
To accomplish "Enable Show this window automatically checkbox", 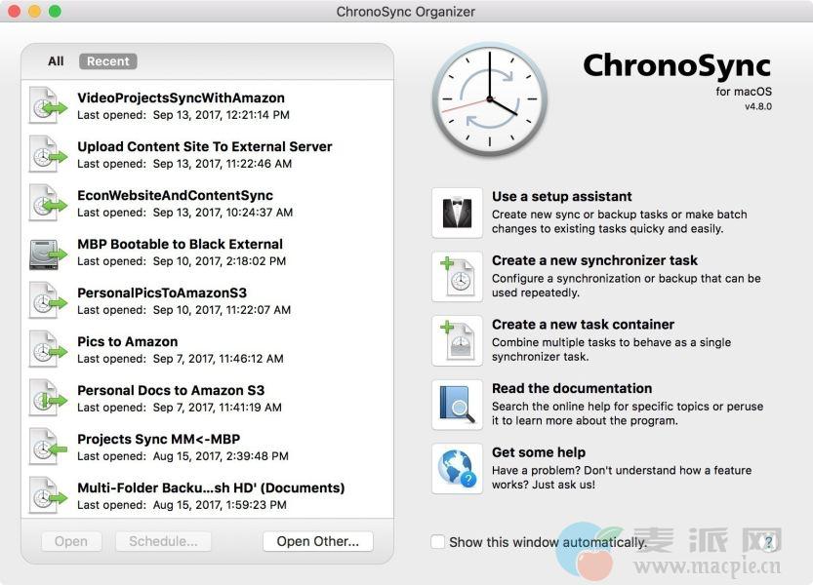I will pos(437,542).
